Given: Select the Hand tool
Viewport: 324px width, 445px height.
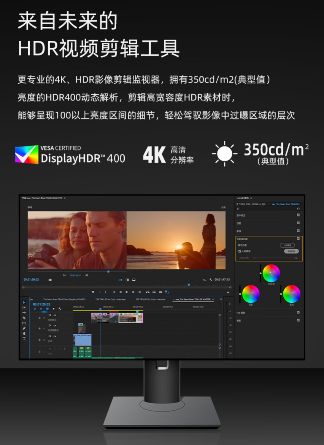Looking at the screenshot, I should 24,333.
